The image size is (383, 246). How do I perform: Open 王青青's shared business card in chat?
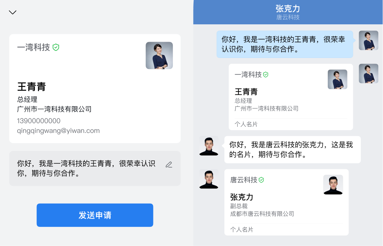[291, 97]
